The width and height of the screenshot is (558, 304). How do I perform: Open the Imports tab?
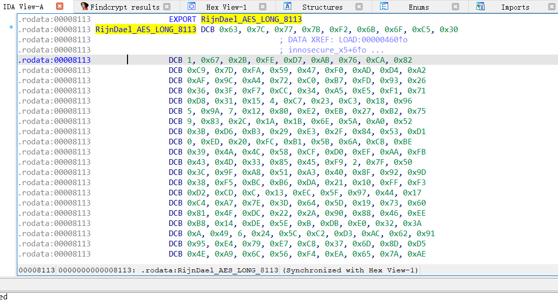(x=515, y=7)
